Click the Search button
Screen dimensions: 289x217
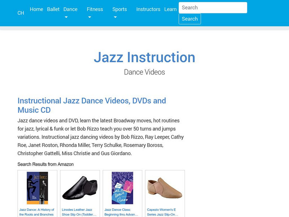[x=190, y=18]
